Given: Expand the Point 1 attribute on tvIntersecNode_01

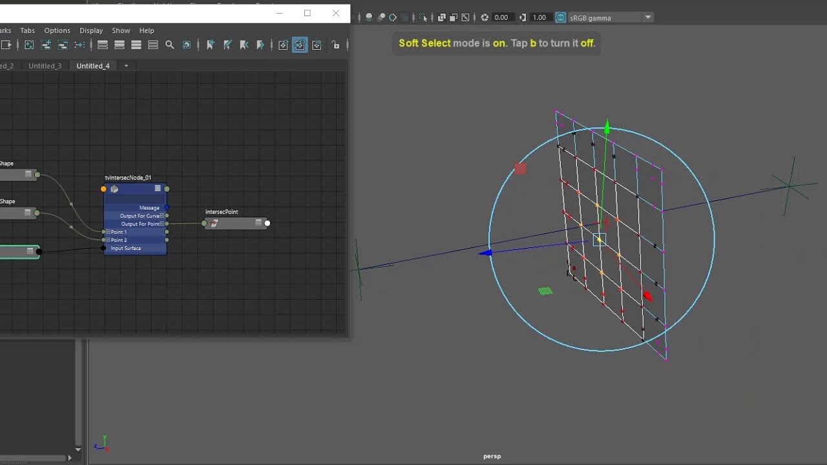Looking at the screenshot, I should coord(108,232).
